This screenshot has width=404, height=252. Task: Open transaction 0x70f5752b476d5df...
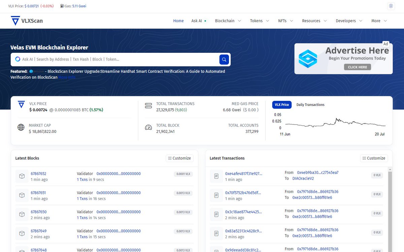[243, 193]
